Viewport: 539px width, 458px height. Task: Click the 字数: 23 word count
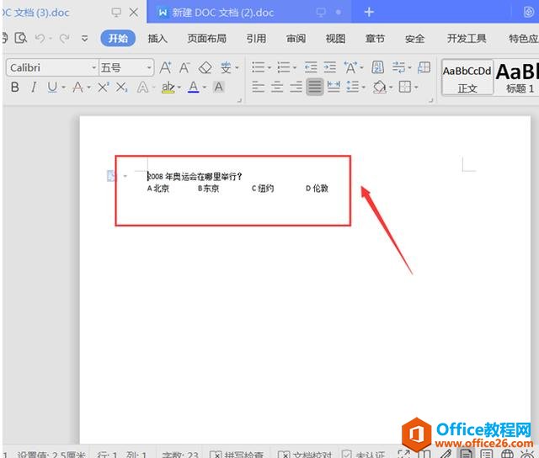pos(179,455)
